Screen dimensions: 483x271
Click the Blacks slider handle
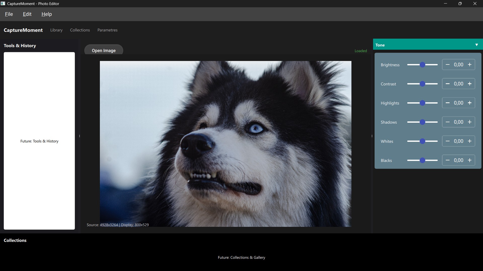422,160
